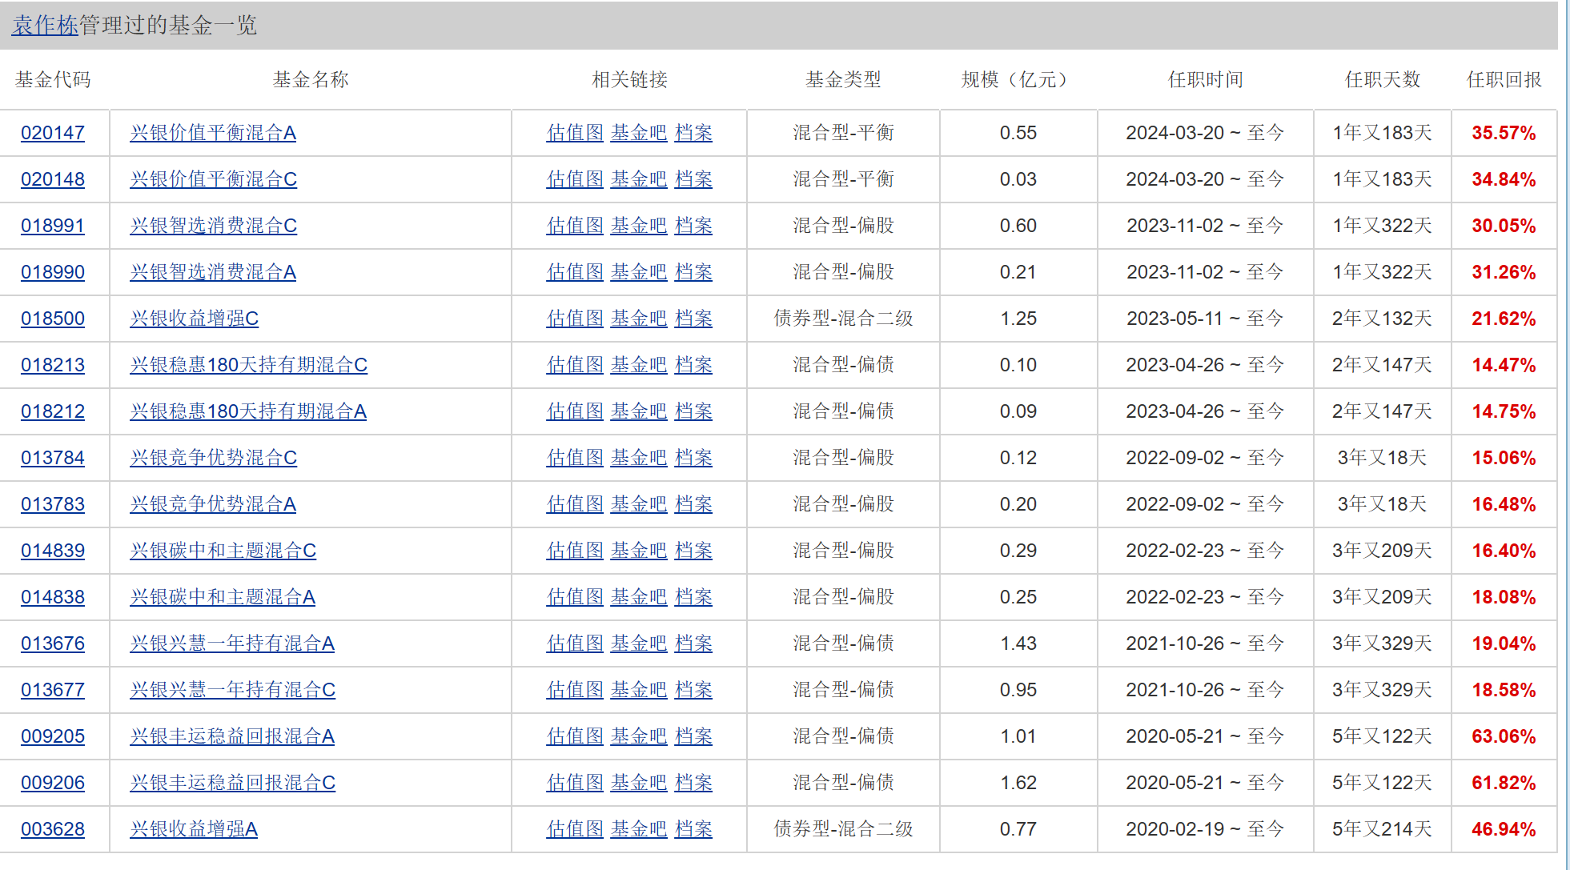Click 估值图 link for 兴银智选消费混合C
This screenshot has width=1570, height=870.
(x=574, y=226)
